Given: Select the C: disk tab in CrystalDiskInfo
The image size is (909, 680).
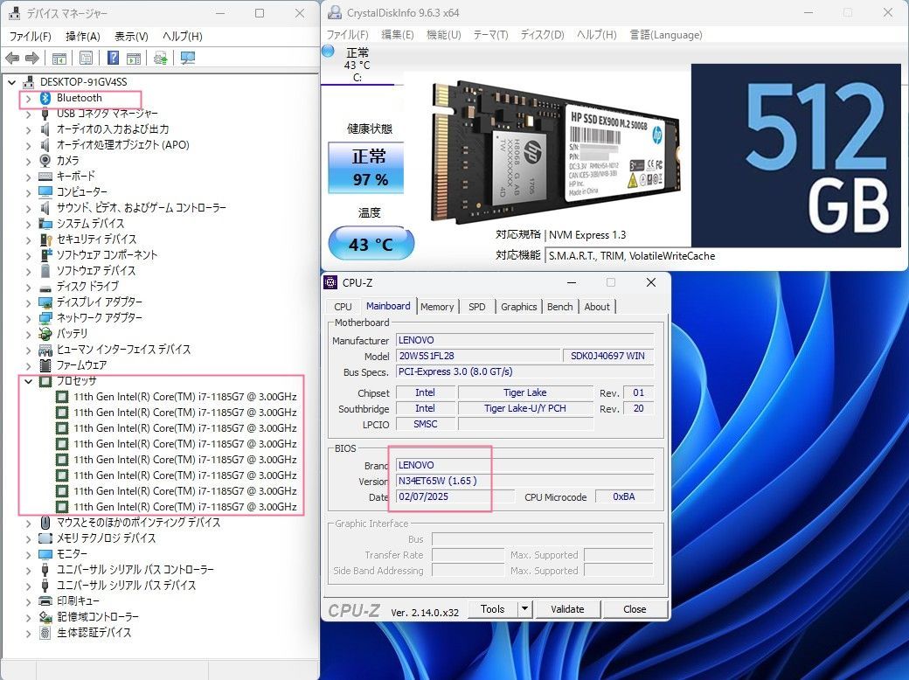Looking at the screenshot, I should coord(357,65).
